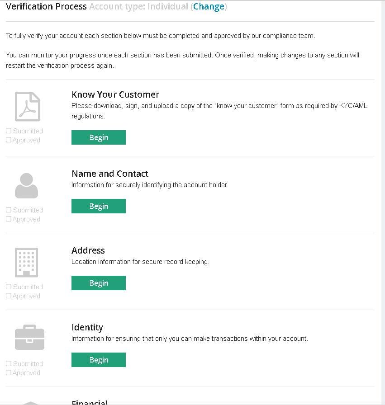The height and width of the screenshot is (405, 385).
Task: Click the partially visible Financial heading
Action: (x=90, y=402)
